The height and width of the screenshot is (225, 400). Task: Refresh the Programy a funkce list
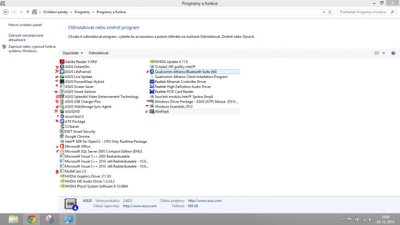click(330, 12)
